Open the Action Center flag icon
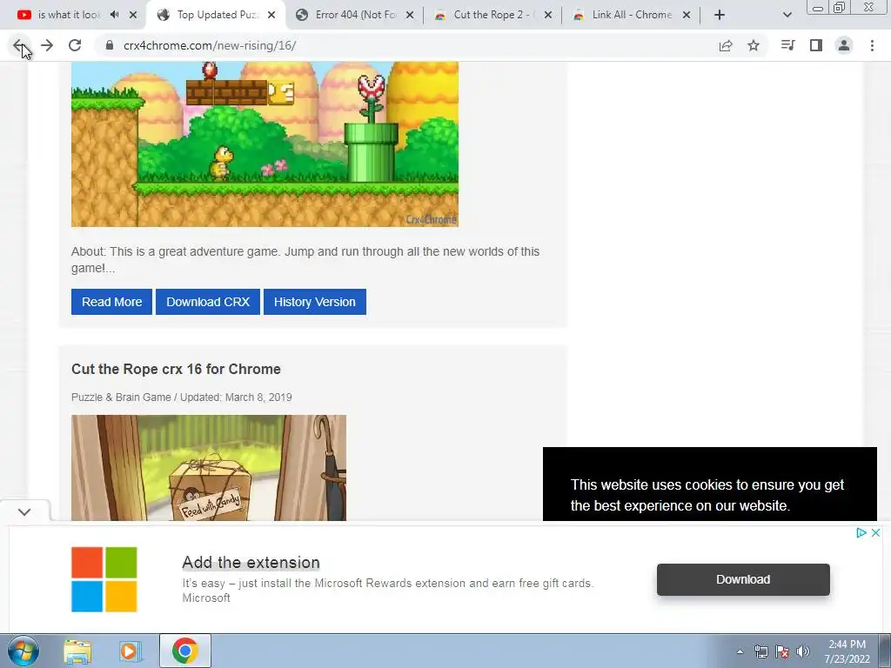The image size is (891, 668). (x=782, y=651)
